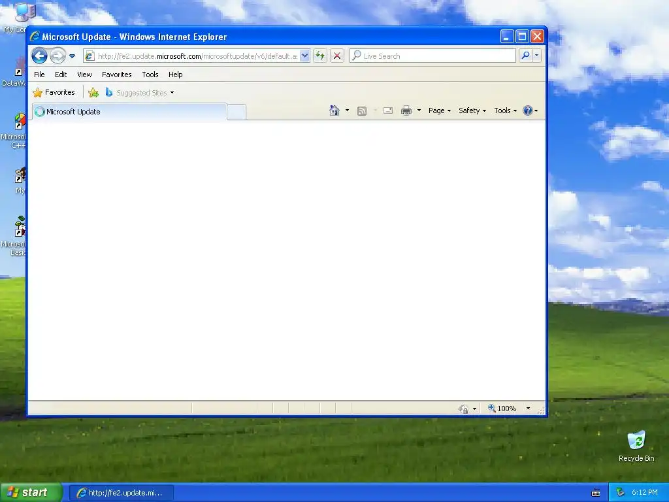Image resolution: width=669 pixels, height=502 pixels.
Task: Click the Search magnifier button
Action: point(526,56)
